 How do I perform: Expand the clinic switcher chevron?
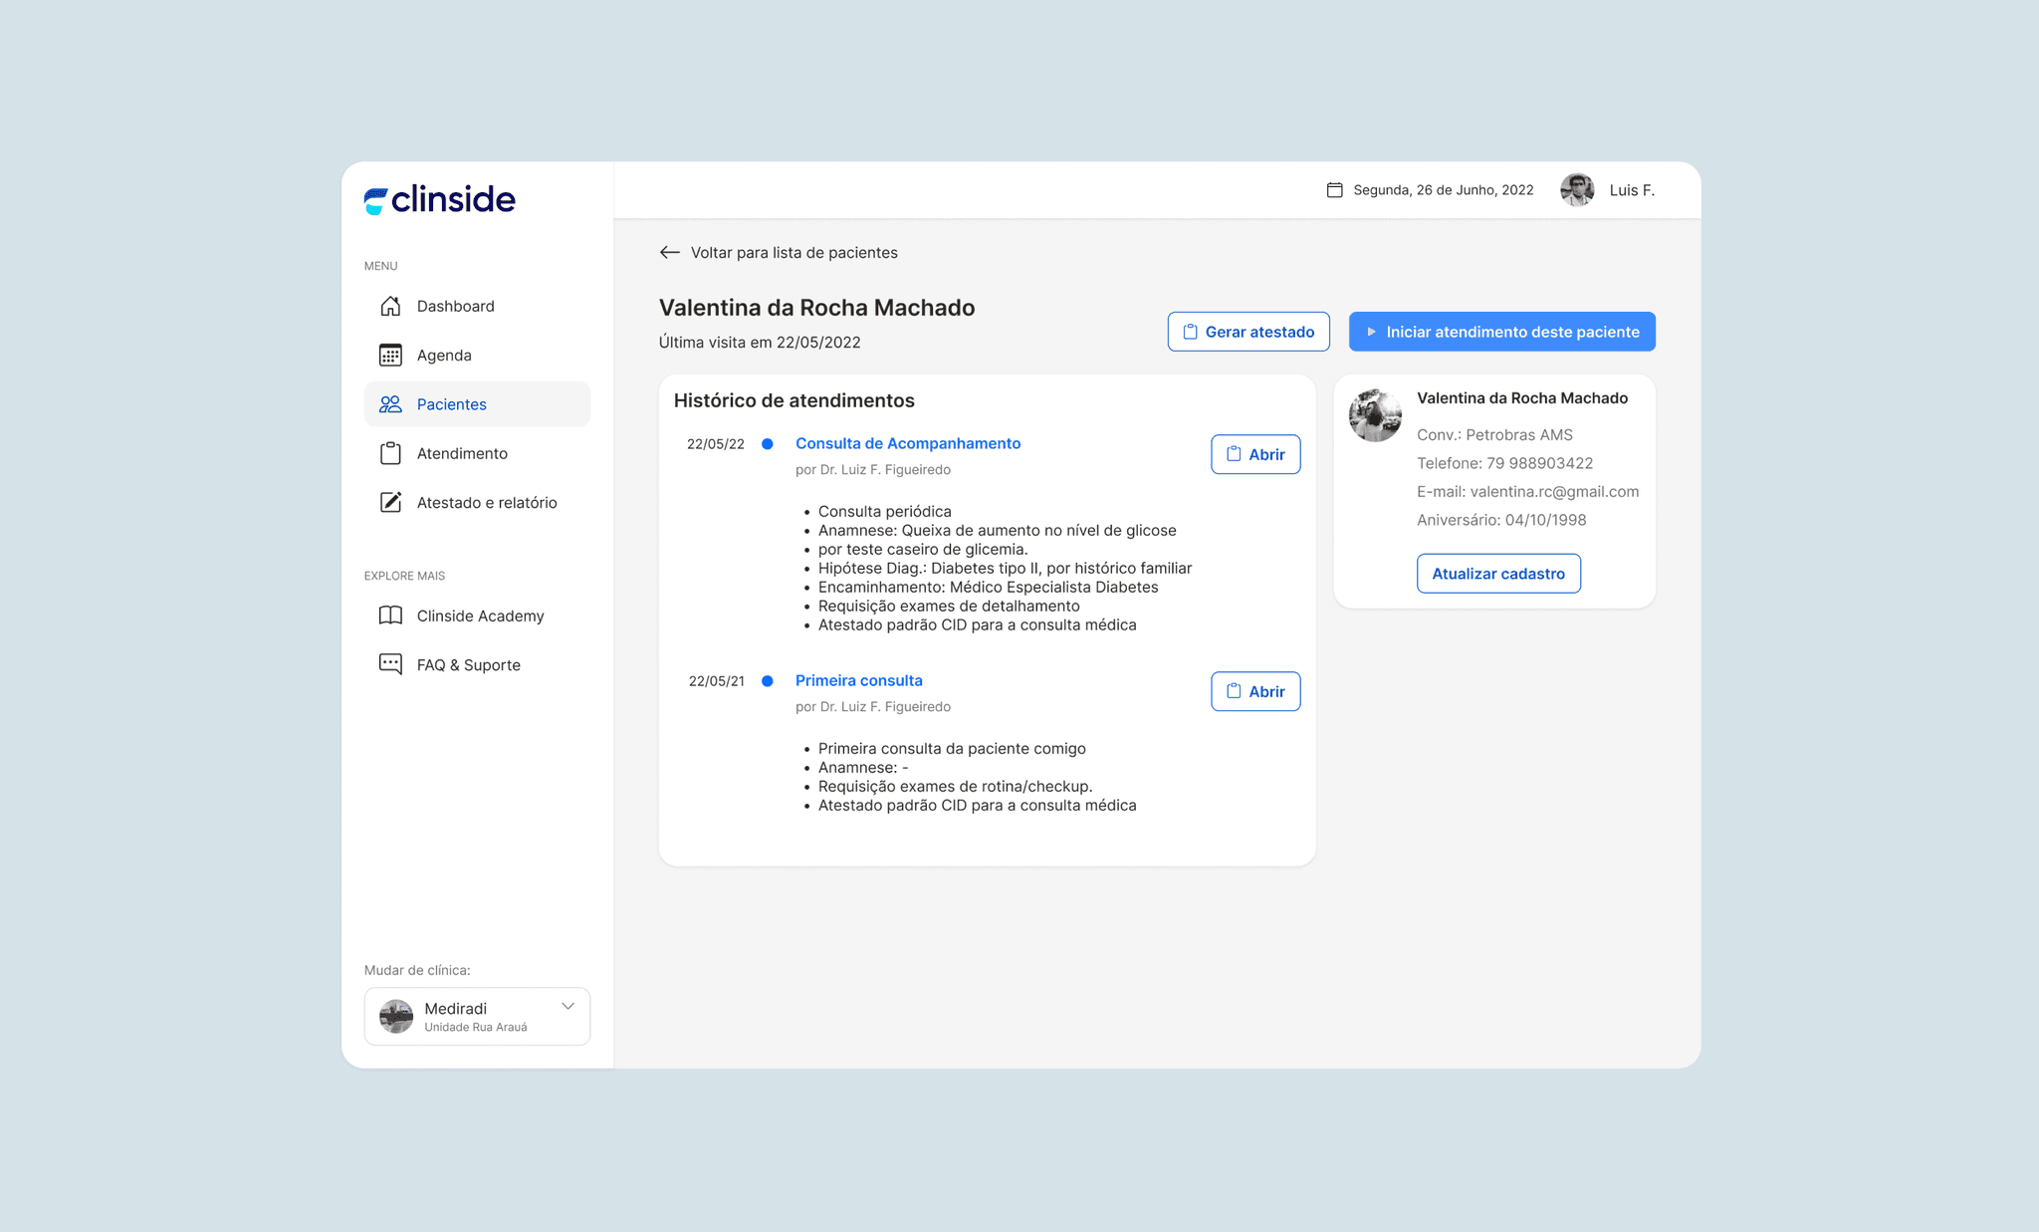[567, 1006]
